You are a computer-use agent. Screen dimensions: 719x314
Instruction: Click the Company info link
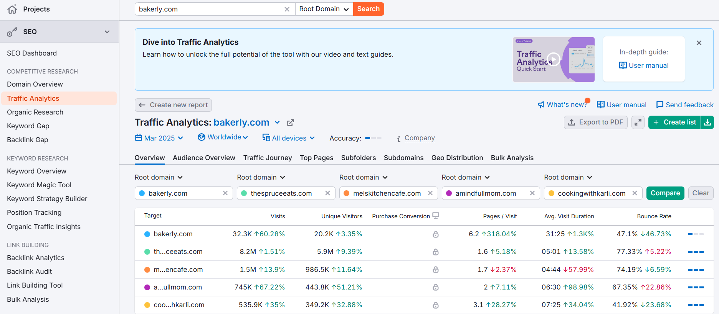pos(420,138)
